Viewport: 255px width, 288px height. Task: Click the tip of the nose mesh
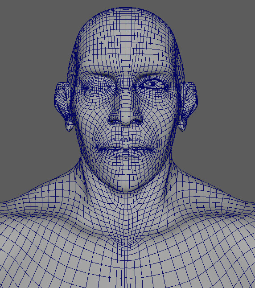coord(126,120)
